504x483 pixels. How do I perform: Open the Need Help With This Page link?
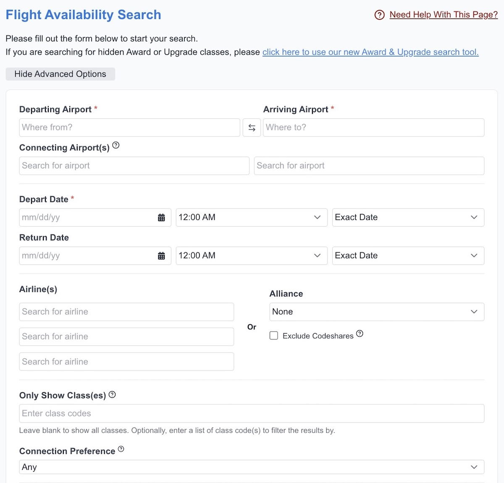tap(443, 15)
